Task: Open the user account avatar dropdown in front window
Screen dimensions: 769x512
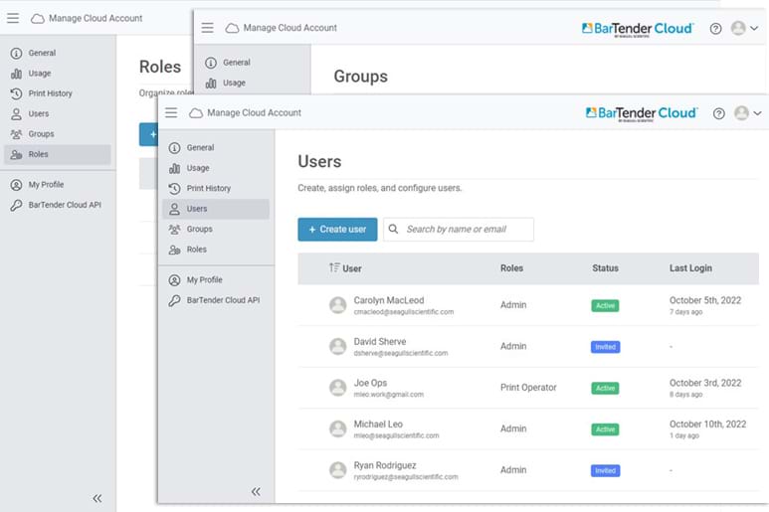Action: [x=747, y=113]
